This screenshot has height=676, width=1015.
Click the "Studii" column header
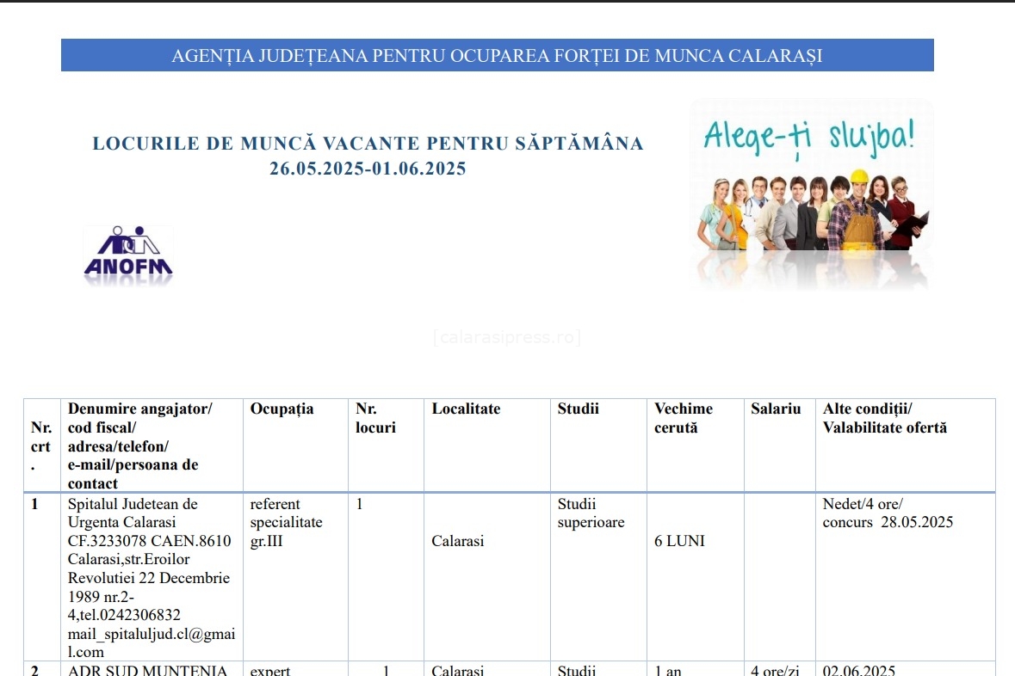tap(579, 409)
